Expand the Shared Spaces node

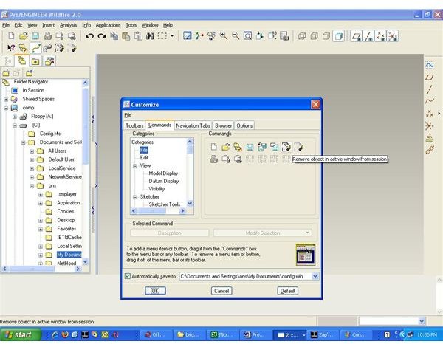pos(7,99)
